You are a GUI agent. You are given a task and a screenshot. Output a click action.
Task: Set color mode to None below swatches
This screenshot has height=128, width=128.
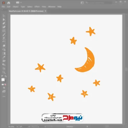(x=5, y=84)
